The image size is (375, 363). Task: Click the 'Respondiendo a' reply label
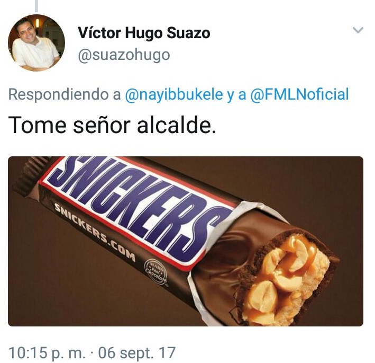click(65, 94)
